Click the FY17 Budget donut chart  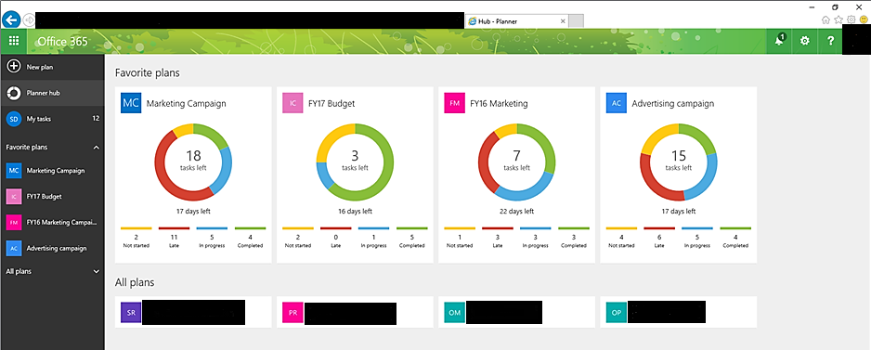tap(355, 162)
